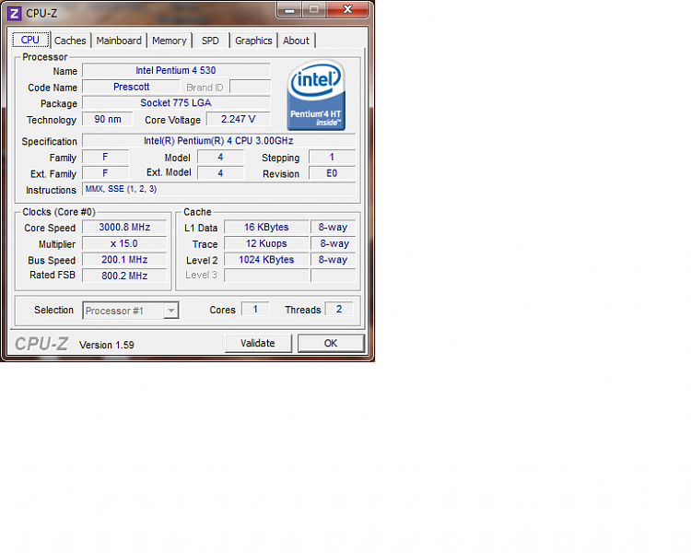
Task: Click the CPU-Z app icon in title bar
Action: [x=14, y=13]
